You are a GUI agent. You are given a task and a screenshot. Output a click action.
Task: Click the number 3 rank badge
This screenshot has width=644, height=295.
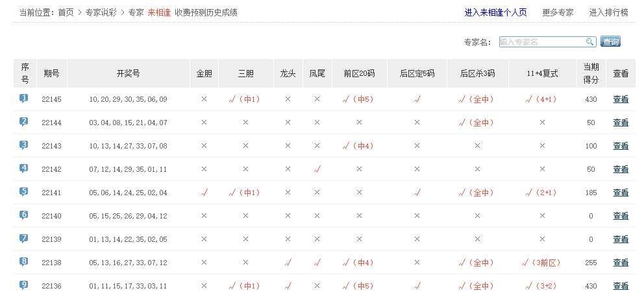[24, 145]
